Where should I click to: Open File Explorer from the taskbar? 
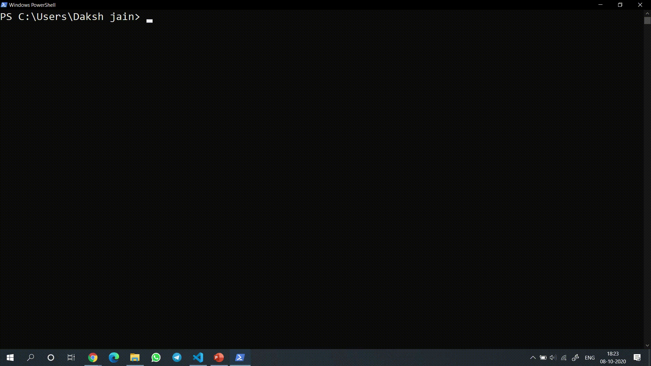tap(135, 358)
